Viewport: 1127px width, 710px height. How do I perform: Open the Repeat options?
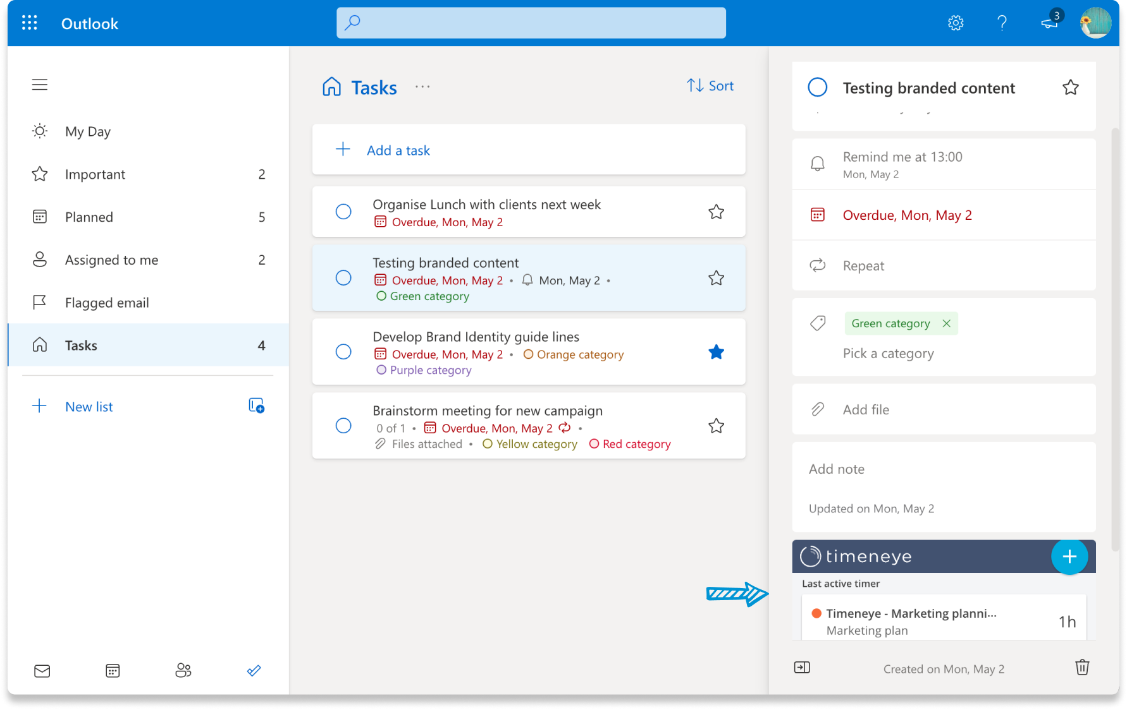944,266
